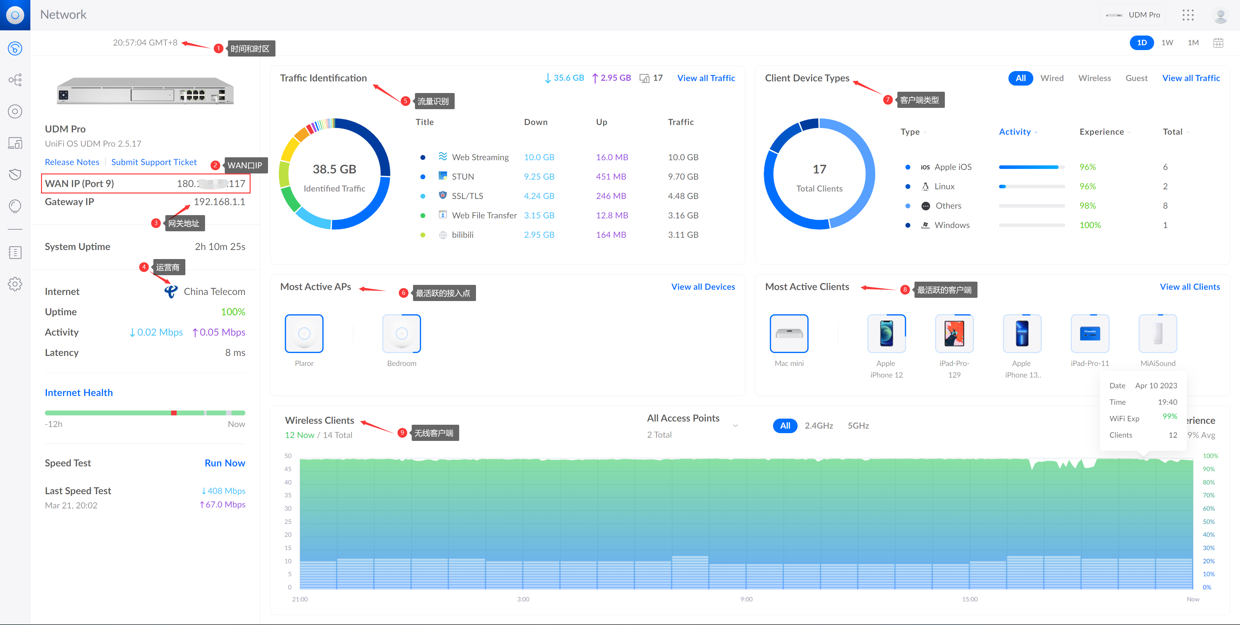The width and height of the screenshot is (1240, 625).
Task: Select the 1W time range
Action: [1167, 43]
